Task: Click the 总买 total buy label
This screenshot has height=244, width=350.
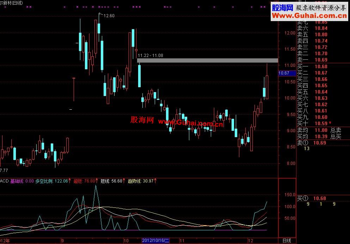Action: 336,136
